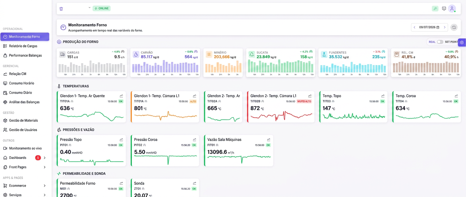This screenshot has height=197, width=466.
Task: Open the chat messages icon in the header
Action: click(444, 9)
